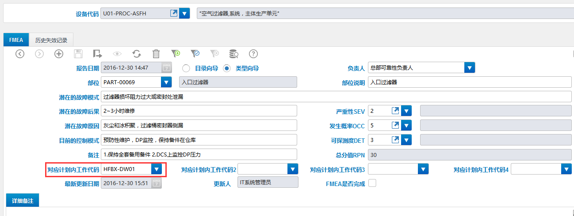Save the record with floppy disk icon
Viewport: 574px width, 216px height.
pyautogui.click(x=78, y=54)
